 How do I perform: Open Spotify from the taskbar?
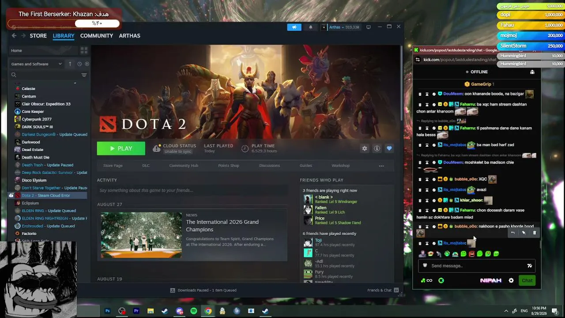(x=194, y=311)
